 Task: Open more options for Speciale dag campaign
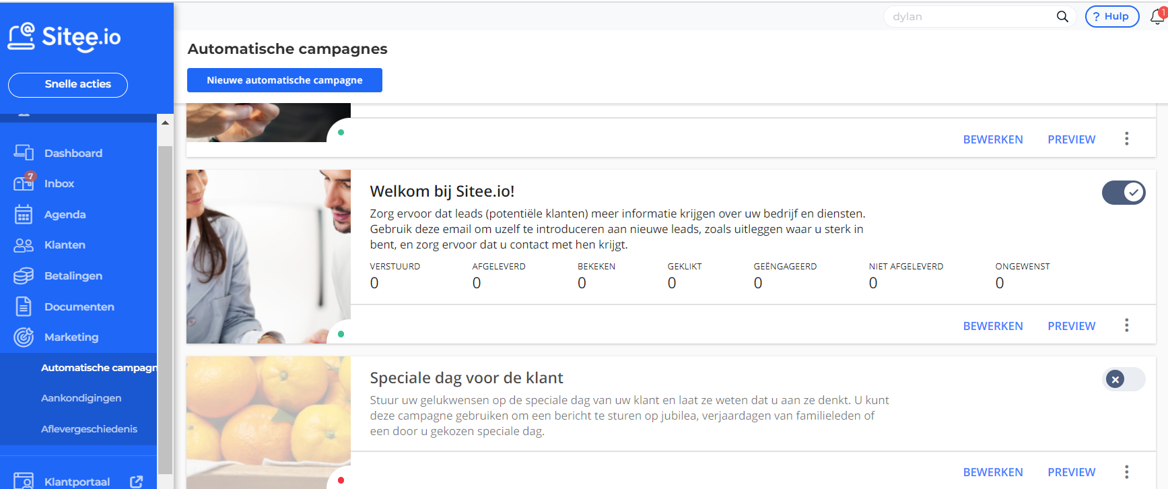1126,472
